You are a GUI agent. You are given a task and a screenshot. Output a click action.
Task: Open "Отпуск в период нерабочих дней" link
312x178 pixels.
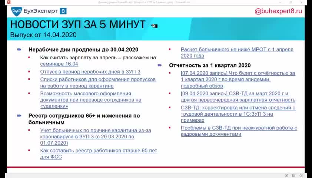tap(90, 72)
